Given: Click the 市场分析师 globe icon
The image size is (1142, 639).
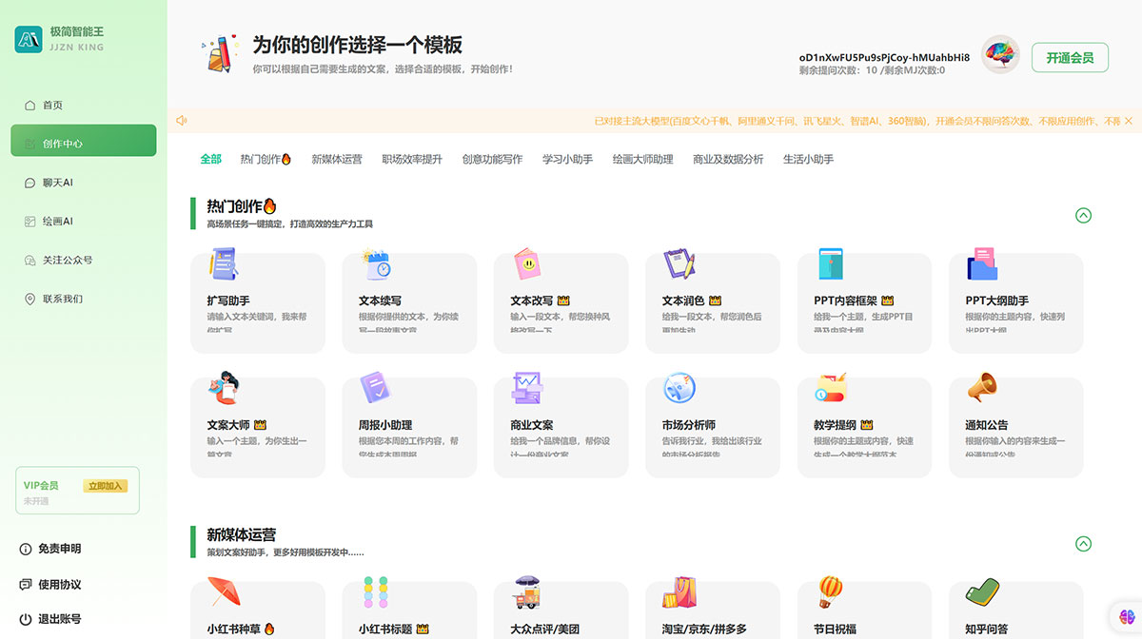Looking at the screenshot, I should pos(678,388).
